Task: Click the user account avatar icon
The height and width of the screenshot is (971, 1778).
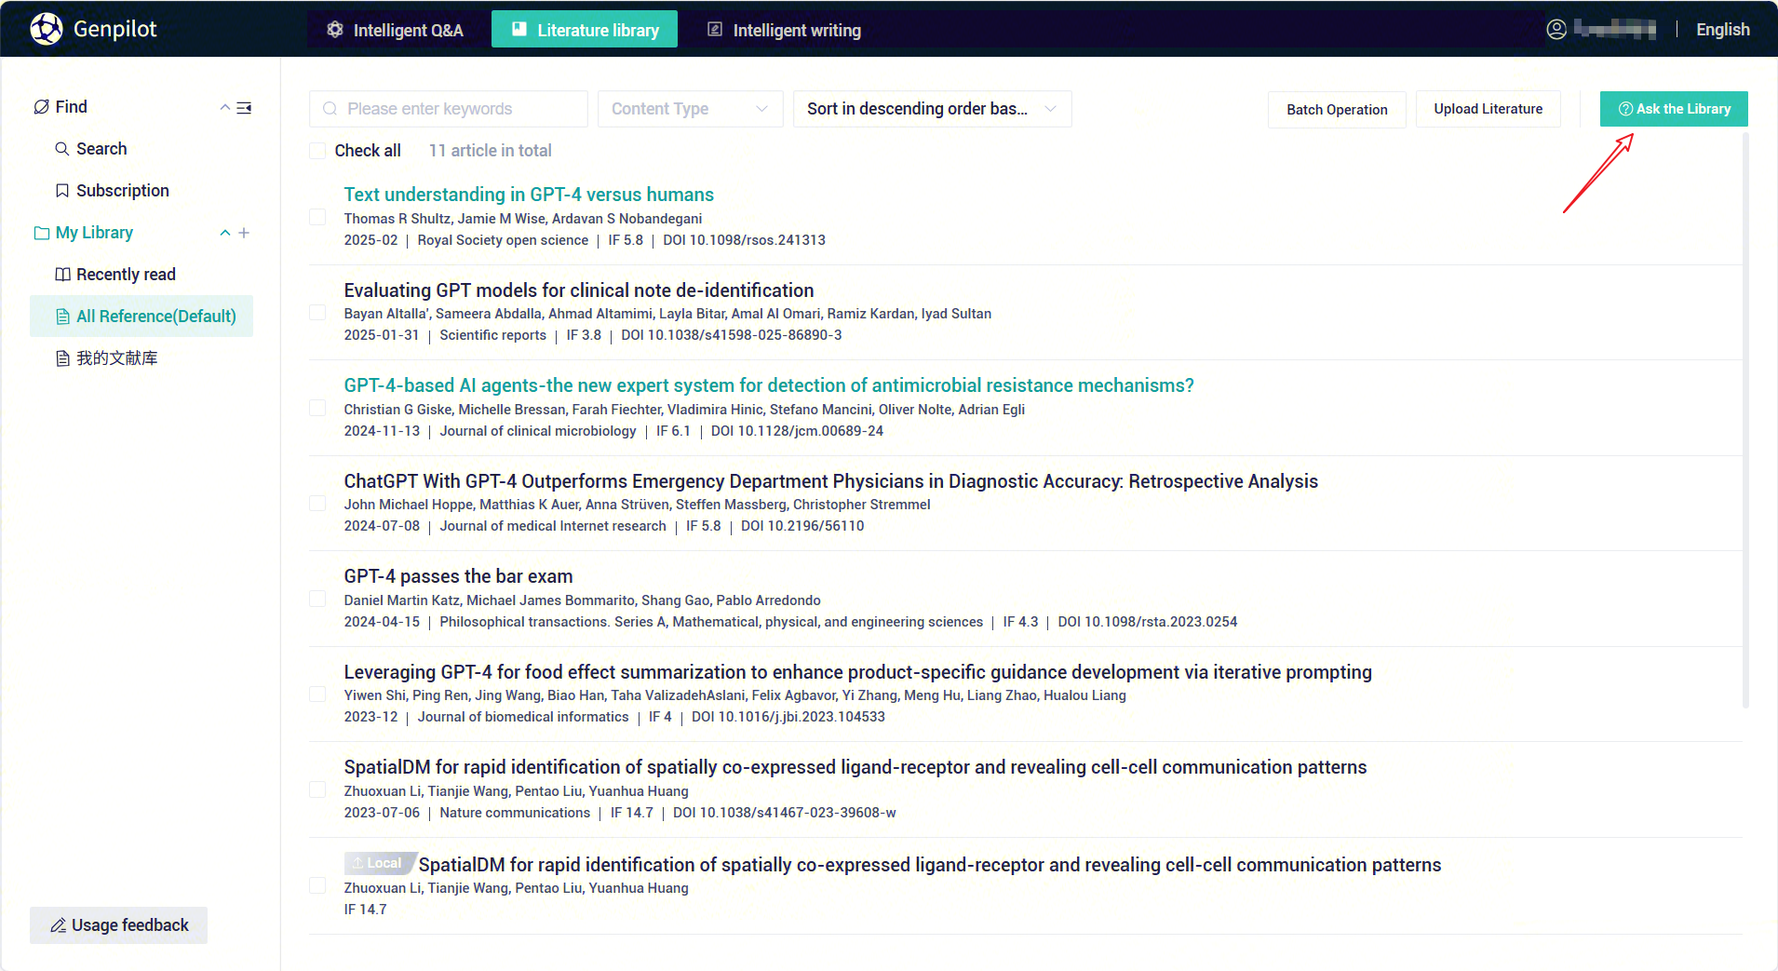Action: 1556,29
